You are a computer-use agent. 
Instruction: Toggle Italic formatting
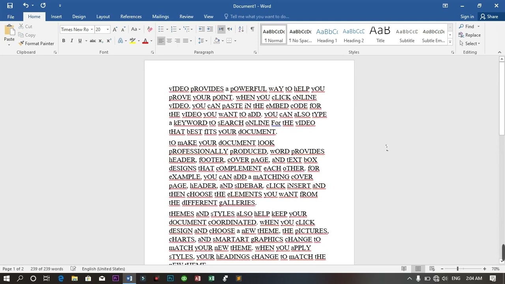(71, 41)
